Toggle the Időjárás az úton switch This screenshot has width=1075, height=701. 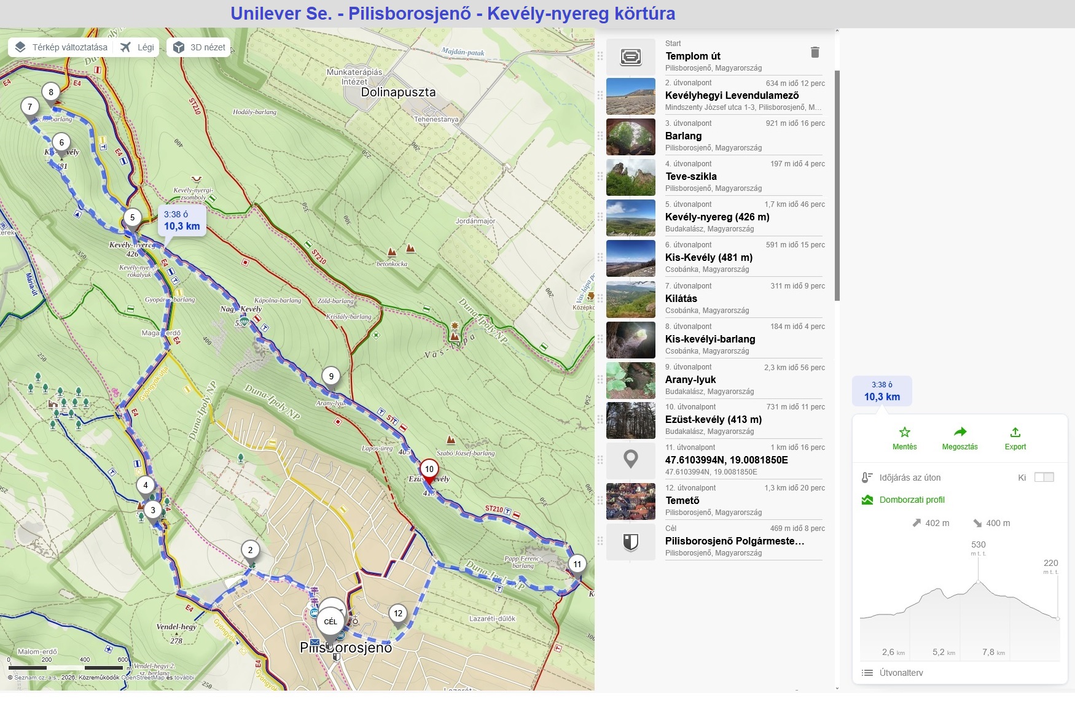(1044, 478)
